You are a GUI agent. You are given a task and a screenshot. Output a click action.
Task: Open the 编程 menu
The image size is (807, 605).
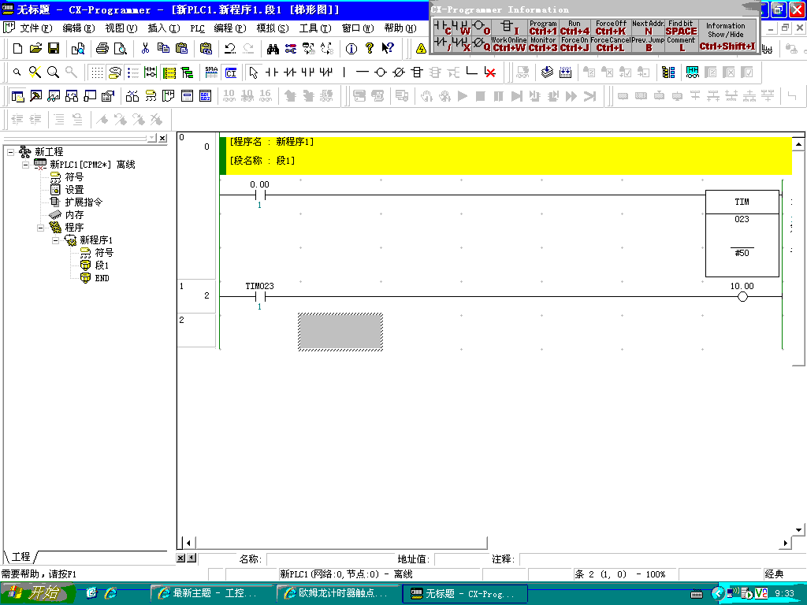[228, 28]
